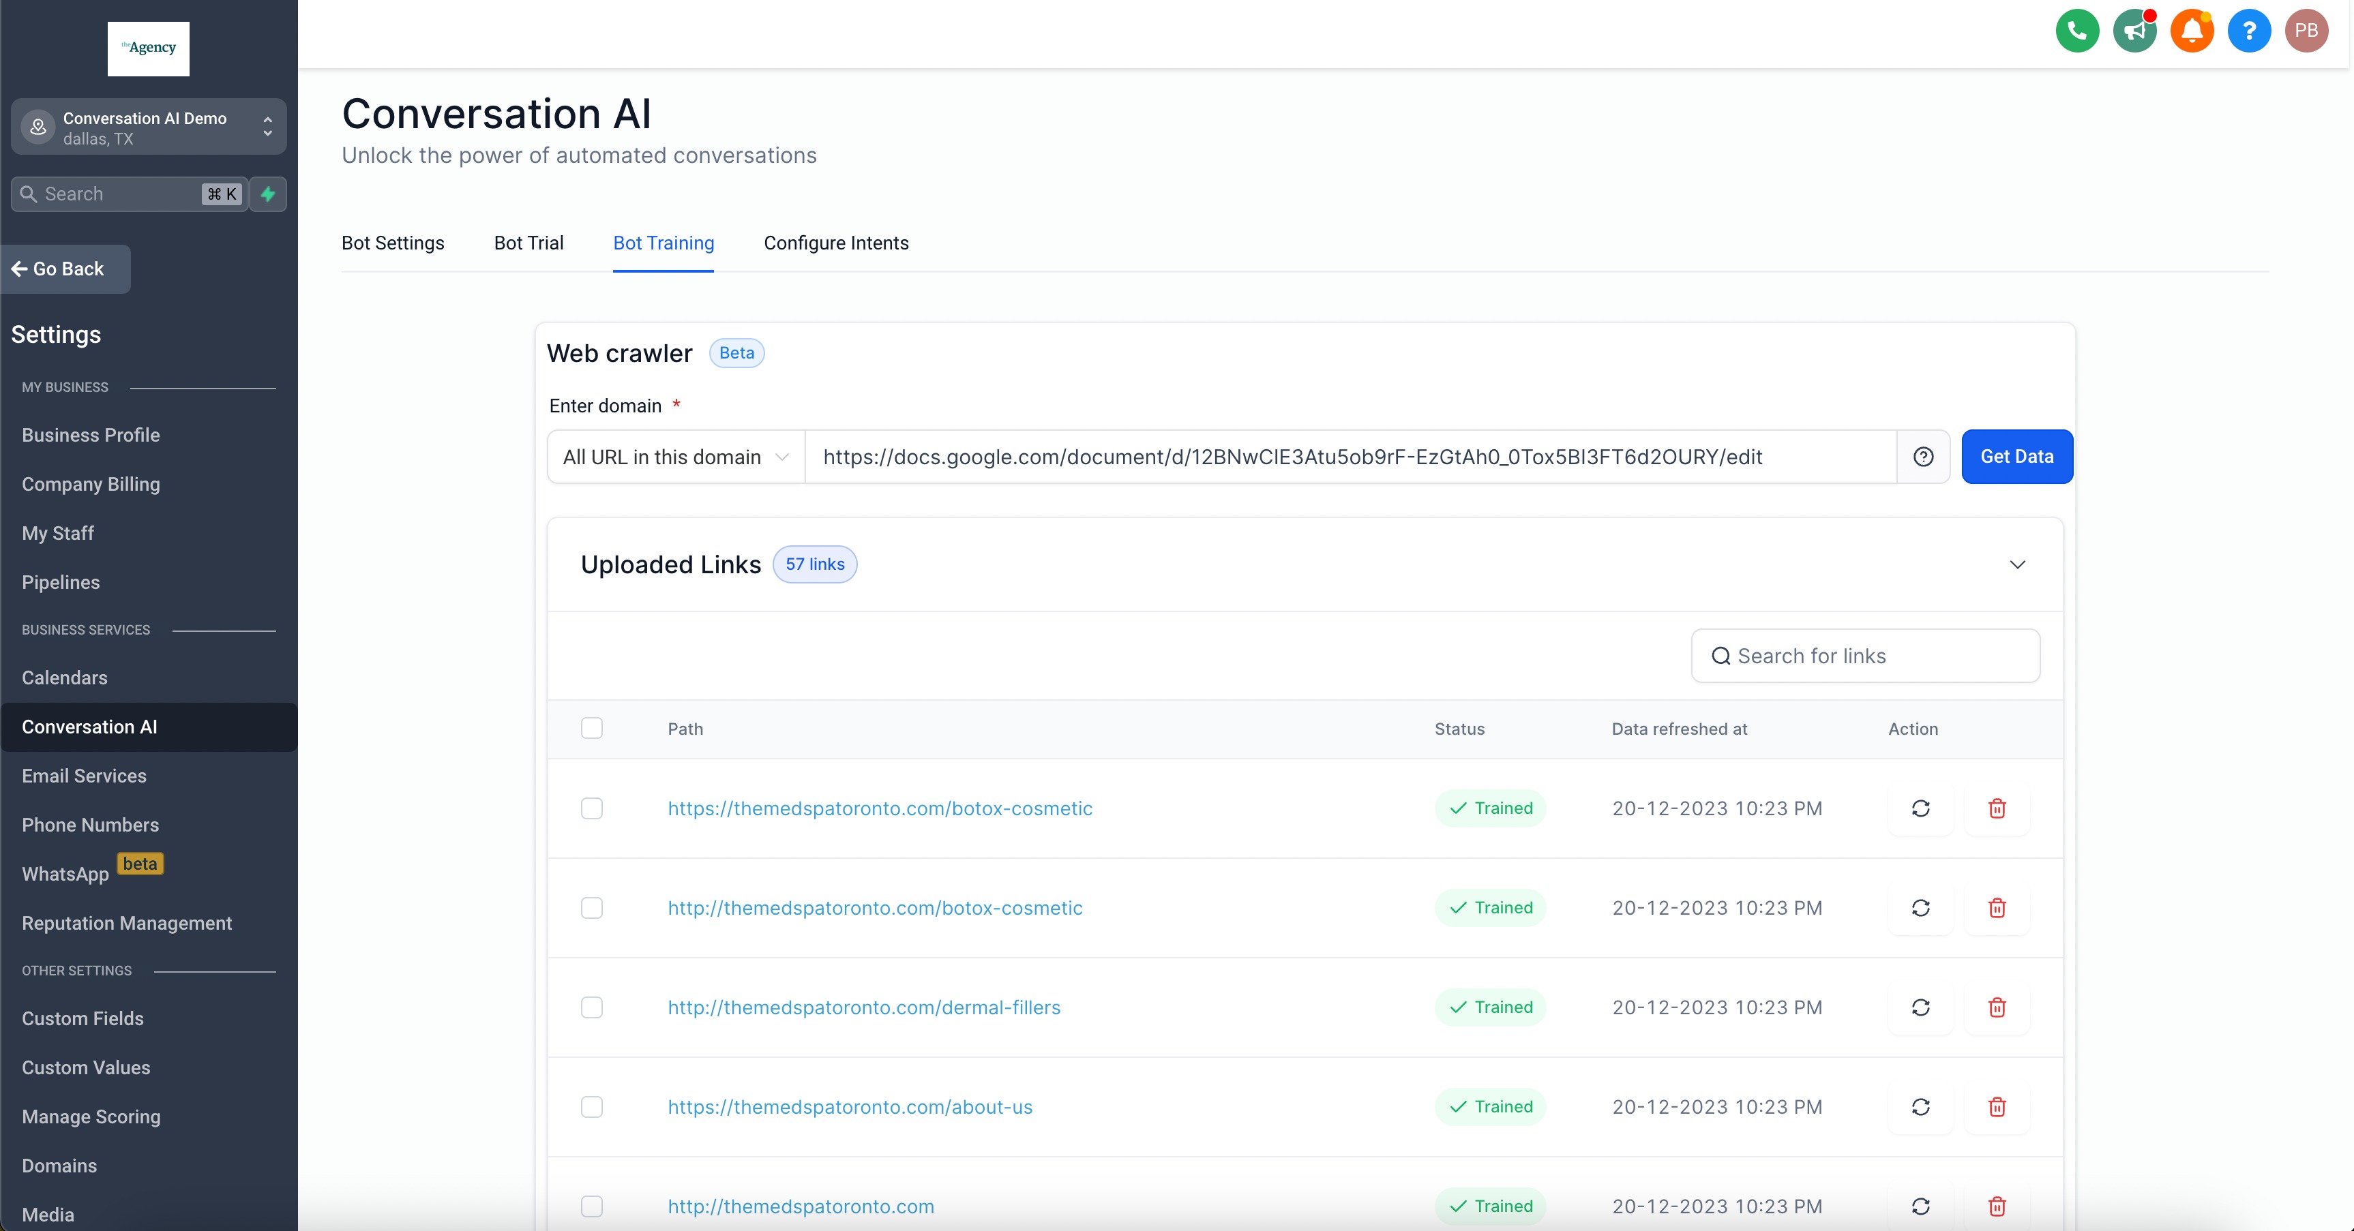The height and width of the screenshot is (1231, 2354).
Task: Delete the dermal-fillers link
Action: tap(1997, 1007)
